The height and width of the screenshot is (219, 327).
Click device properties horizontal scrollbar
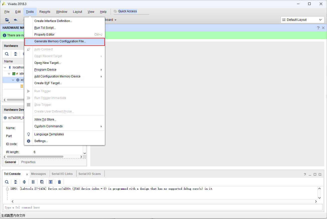35,157
